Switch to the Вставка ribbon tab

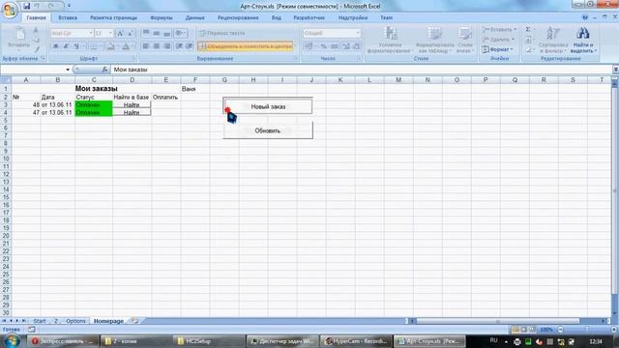[68, 17]
